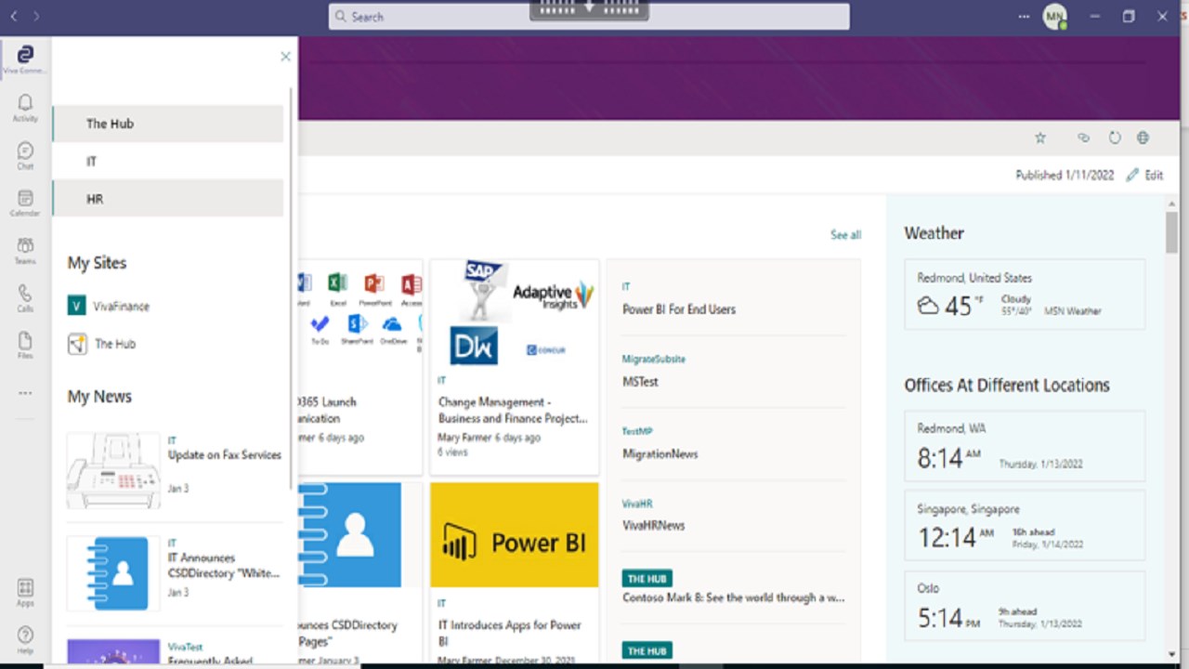Click the page vertical scrollbar
Screen dimensions: 1189x669
pyautogui.click(x=1172, y=232)
